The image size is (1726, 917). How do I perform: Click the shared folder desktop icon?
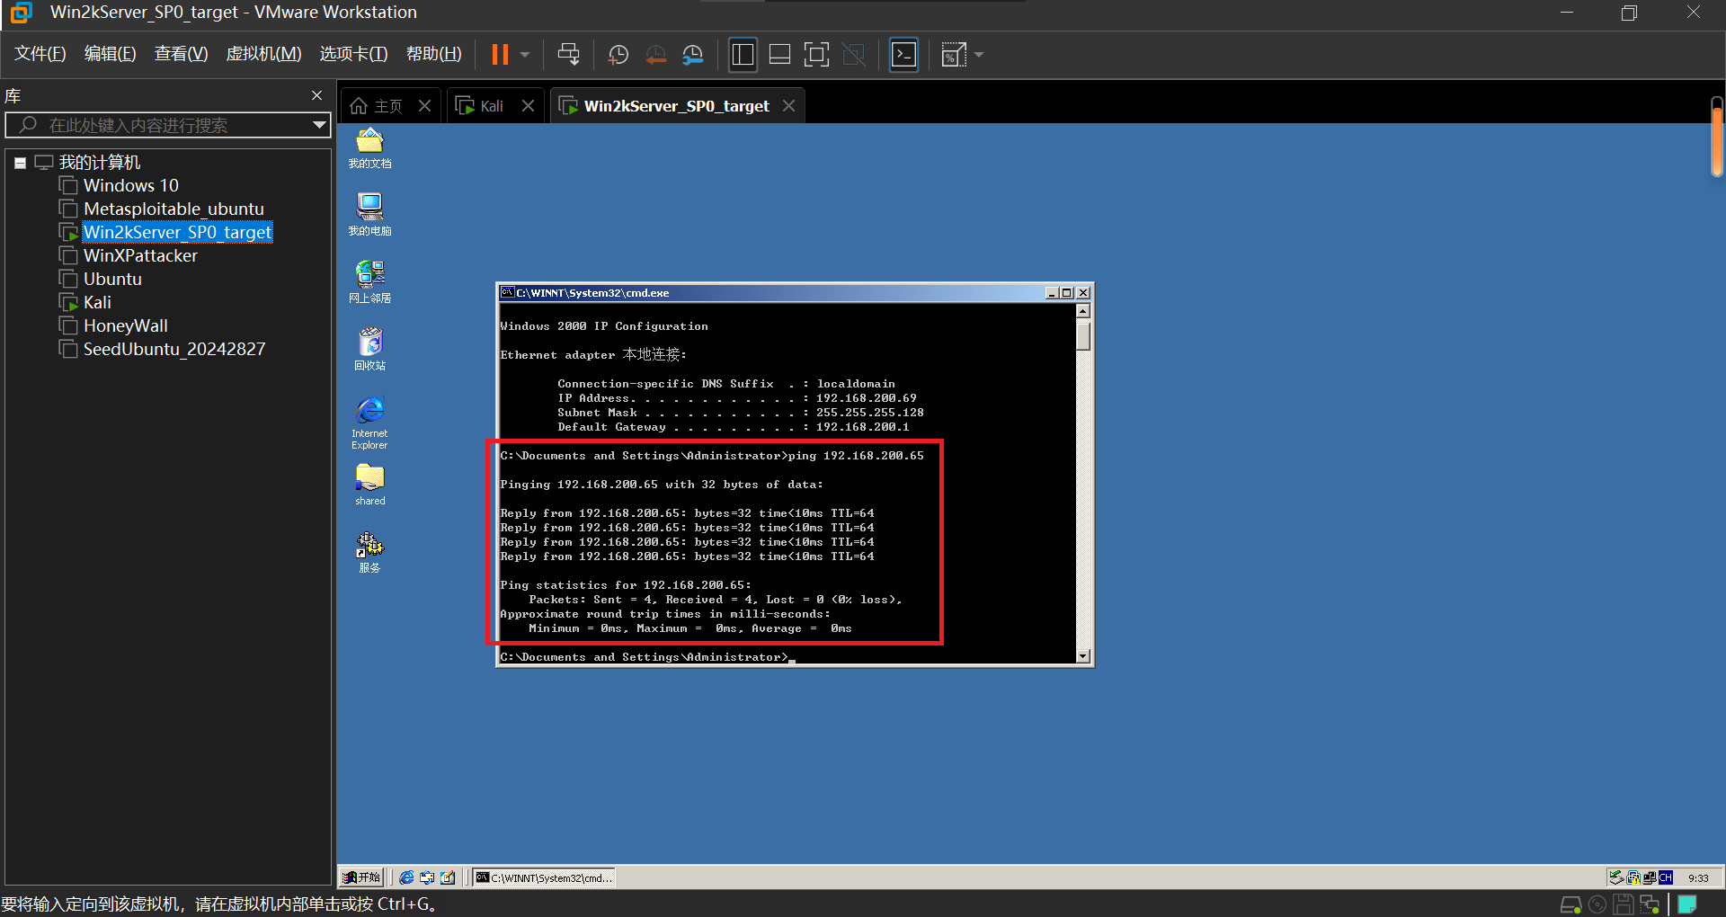(369, 485)
